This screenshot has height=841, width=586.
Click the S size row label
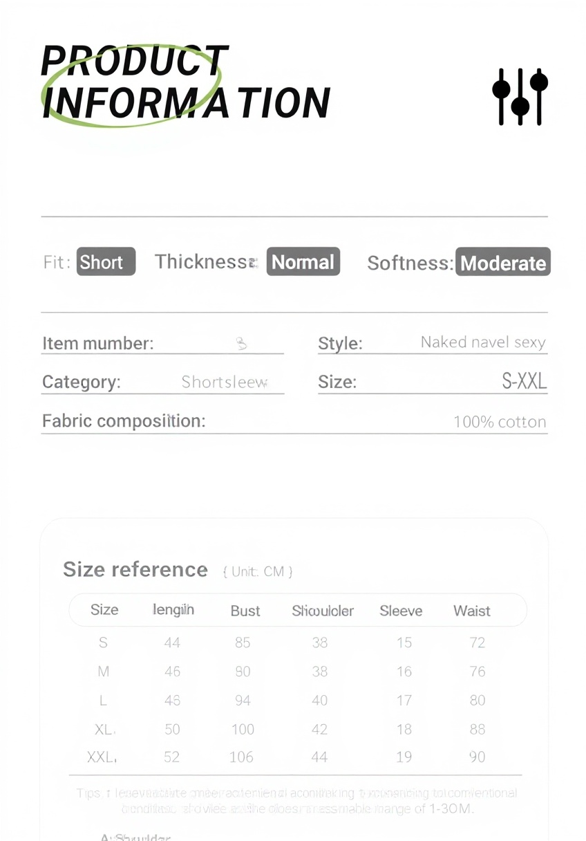click(103, 643)
